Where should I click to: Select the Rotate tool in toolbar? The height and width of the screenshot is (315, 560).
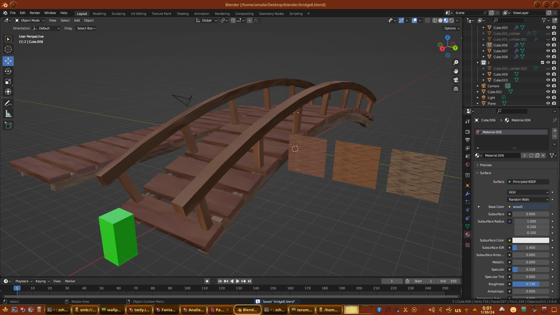[8, 71]
